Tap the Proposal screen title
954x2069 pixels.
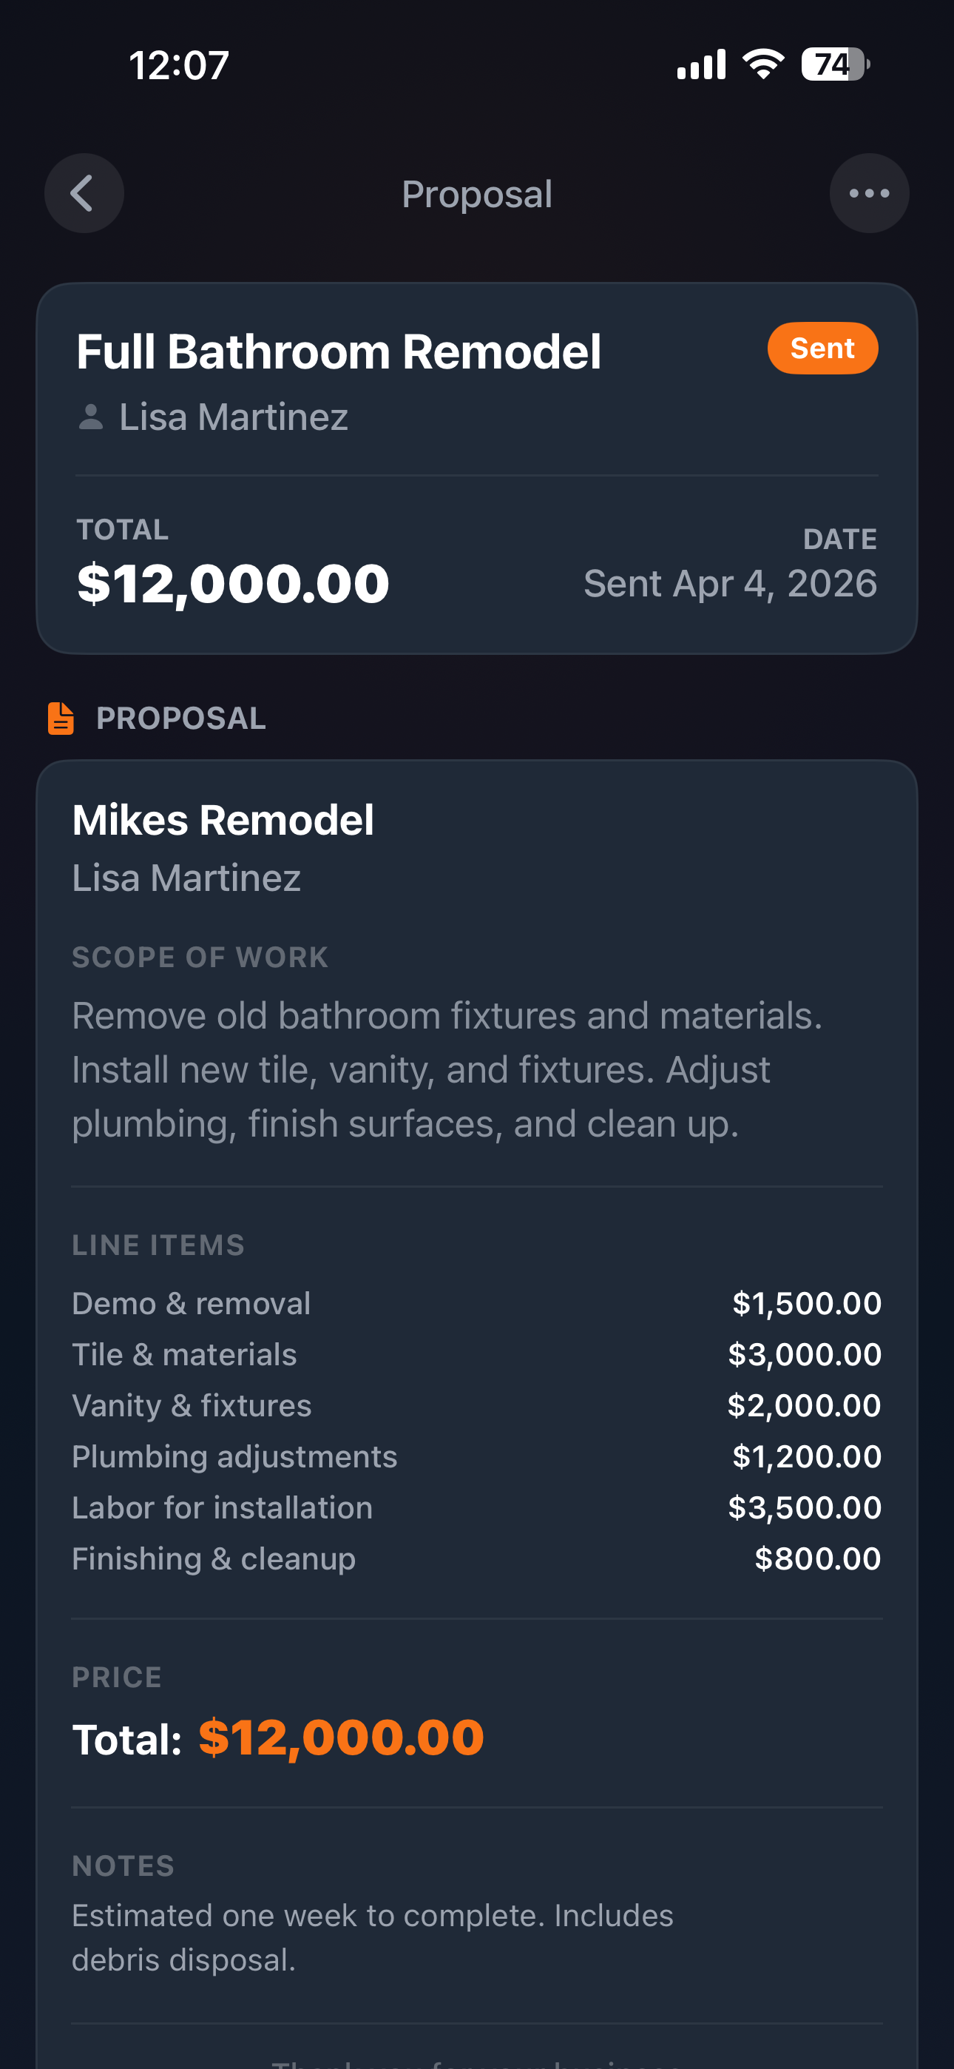(477, 195)
